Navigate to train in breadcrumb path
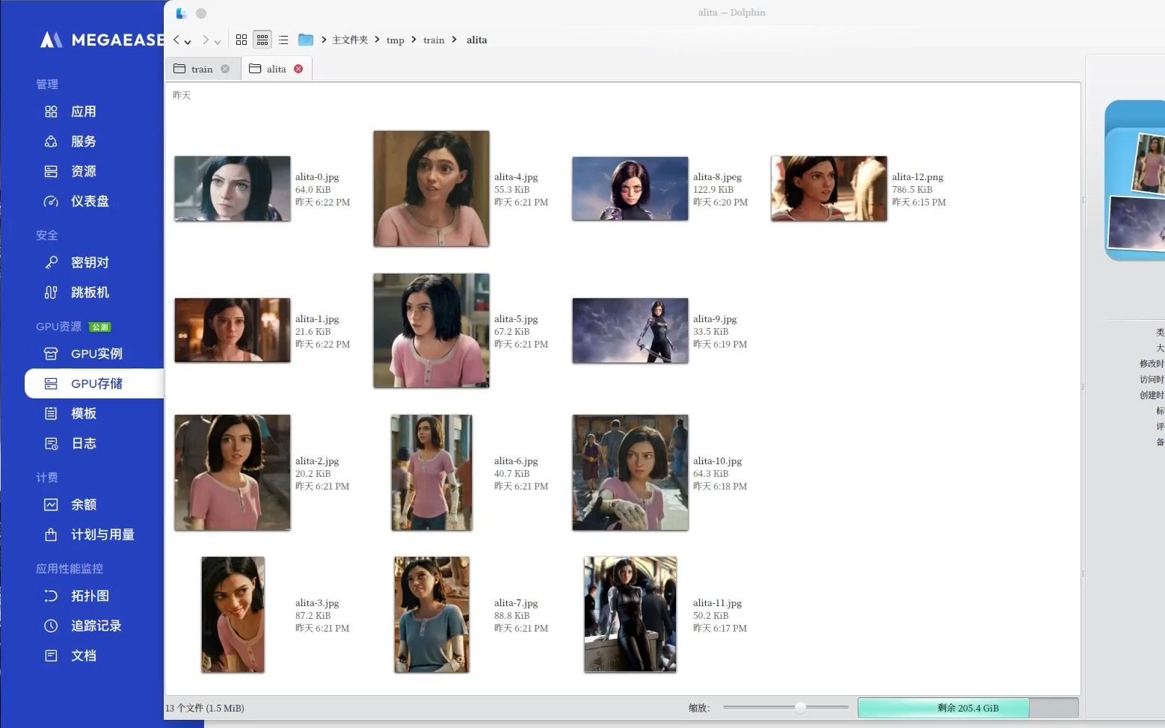This screenshot has width=1165, height=728. click(x=434, y=40)
